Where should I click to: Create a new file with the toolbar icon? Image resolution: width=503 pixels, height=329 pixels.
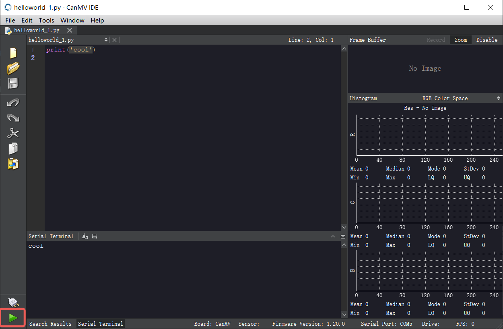click(x=13, y=53)
